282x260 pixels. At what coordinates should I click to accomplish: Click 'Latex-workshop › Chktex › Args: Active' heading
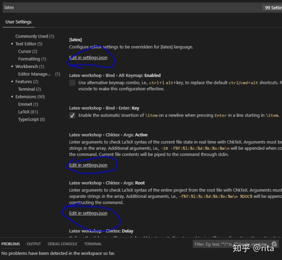click(108, 135)
